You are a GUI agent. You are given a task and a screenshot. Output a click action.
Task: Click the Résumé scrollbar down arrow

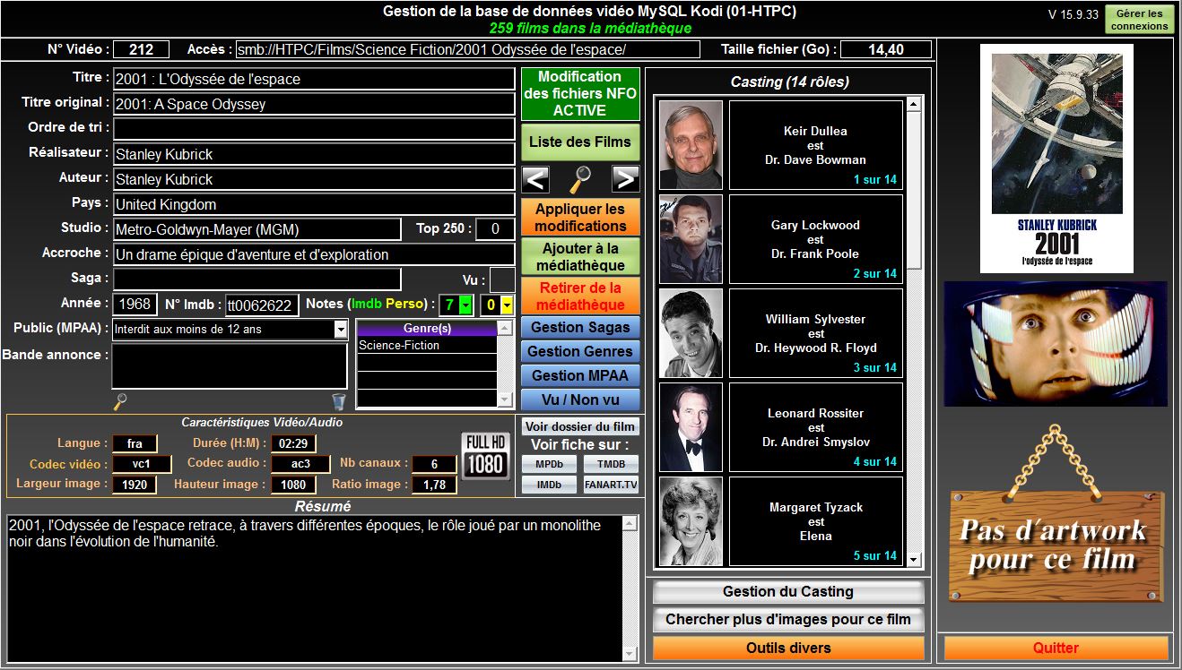tap(630, 654)
